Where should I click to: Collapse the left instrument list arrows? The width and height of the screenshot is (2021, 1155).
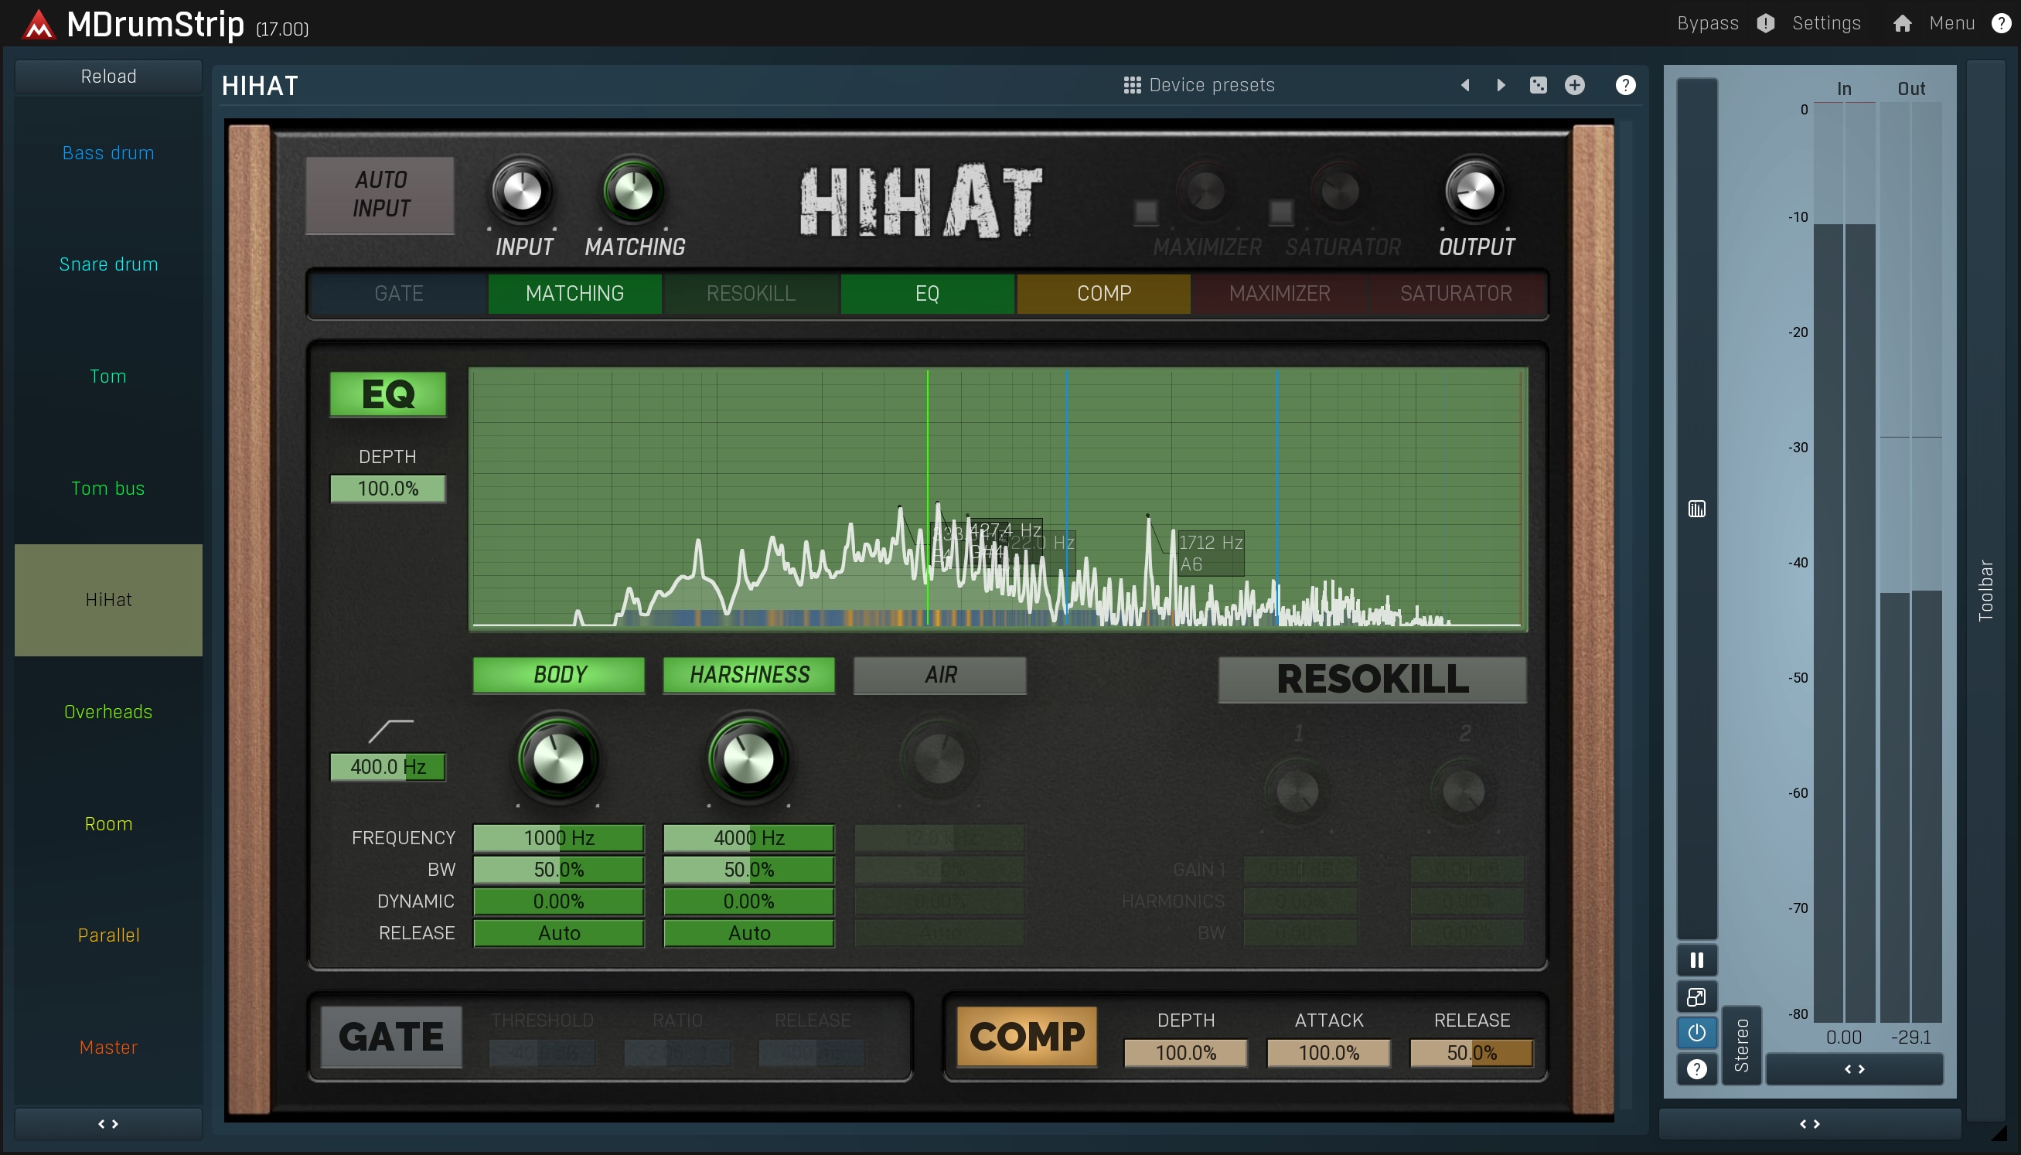click(x=108, y=1124)
